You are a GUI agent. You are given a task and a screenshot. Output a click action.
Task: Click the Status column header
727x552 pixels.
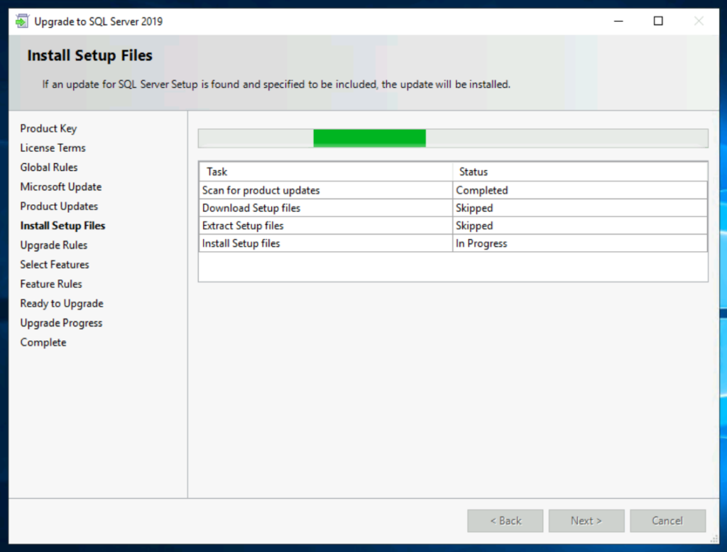(580, 172)
